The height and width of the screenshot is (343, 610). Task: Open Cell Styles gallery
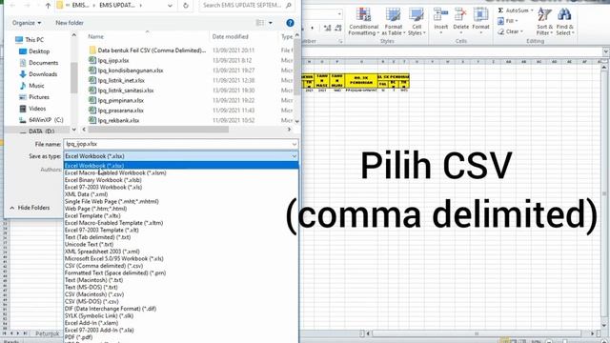pos(417,22)
